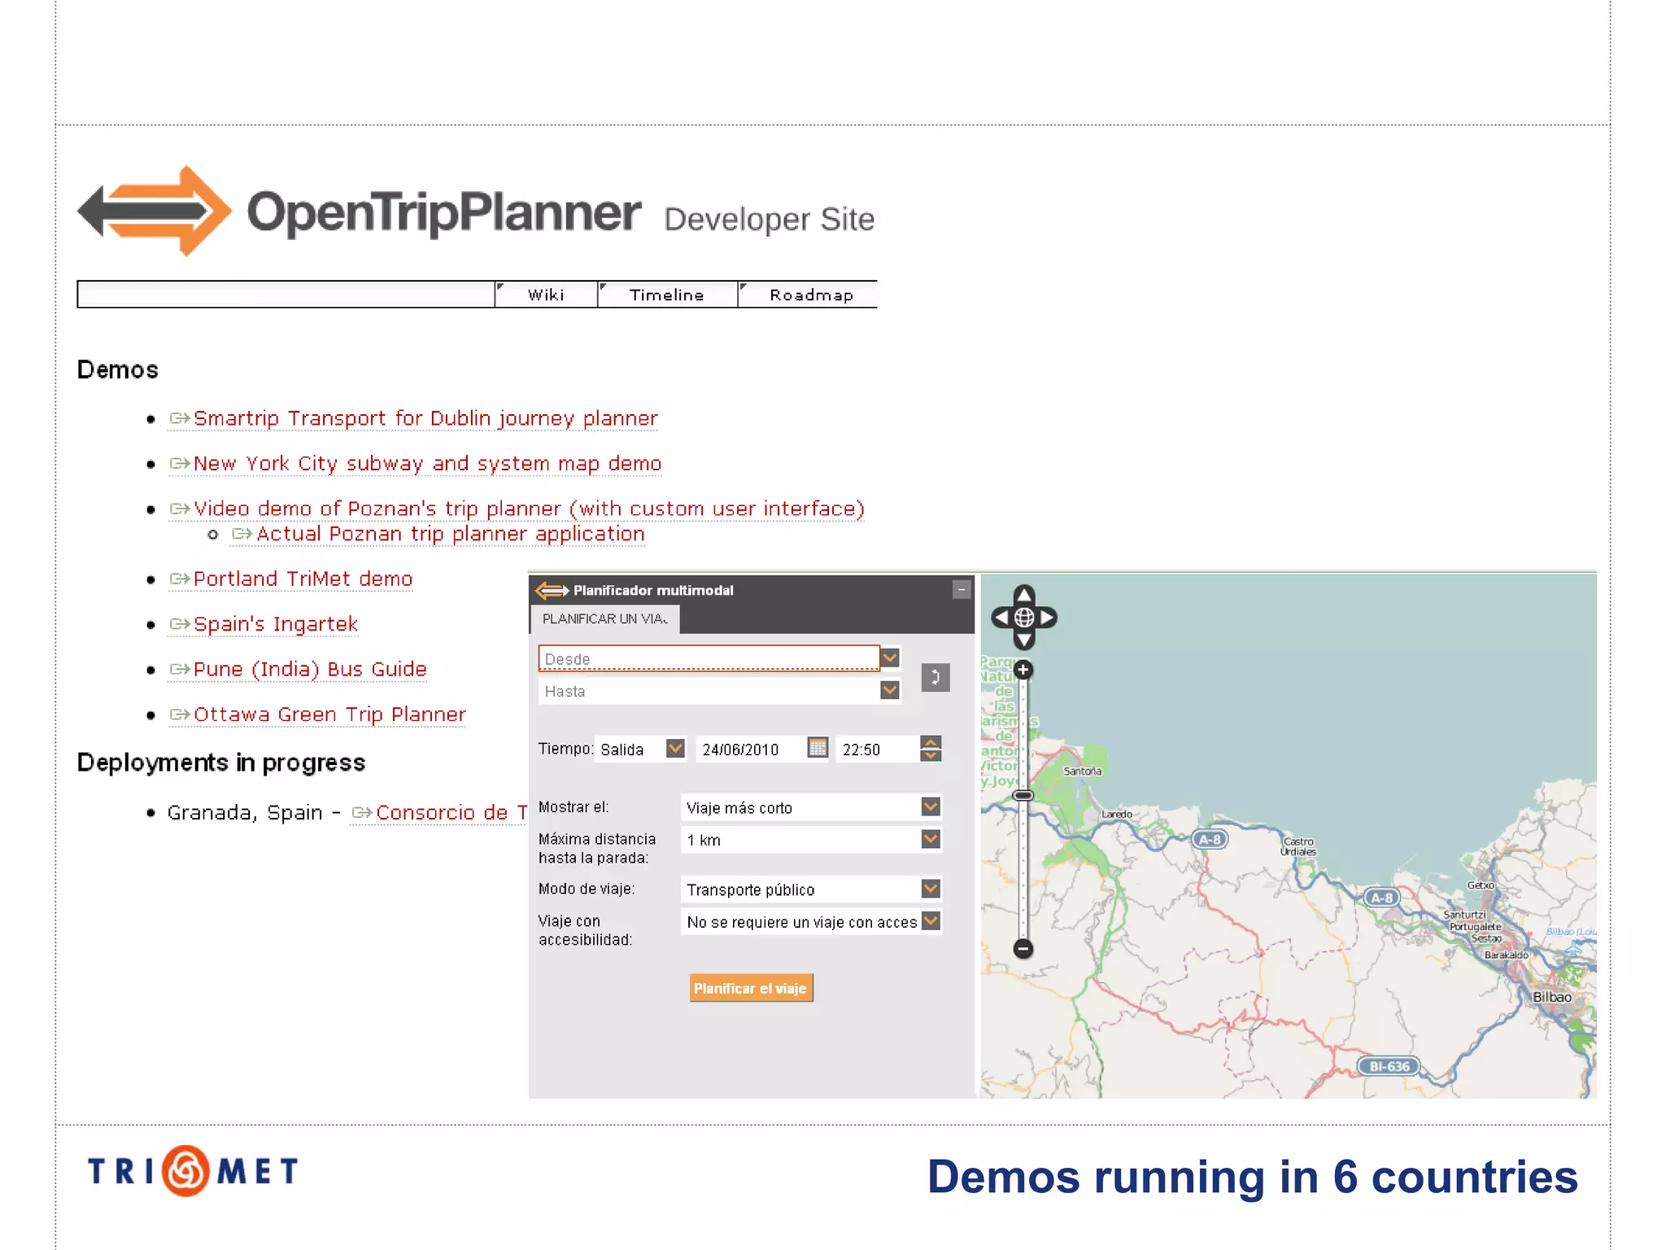This screenshot has height=1250, width=1666.
Task: Open the Hasta dropdown arrow
Action: 890,690
